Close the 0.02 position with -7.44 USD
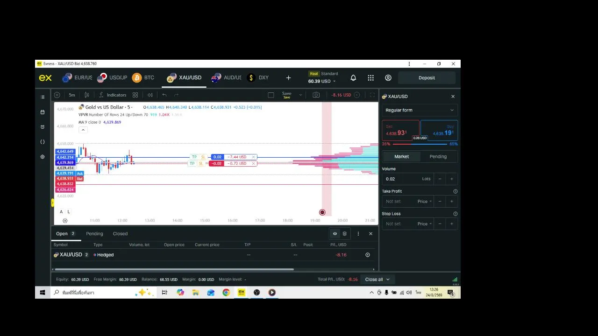The width and height of the screenshot is (598, 336). (253, 157)
